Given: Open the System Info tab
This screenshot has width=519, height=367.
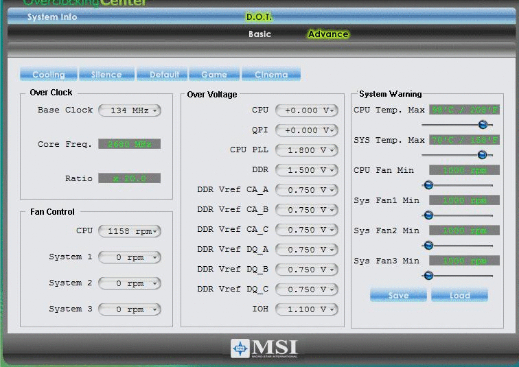Looking at the screenshot, I should point(52,17).
